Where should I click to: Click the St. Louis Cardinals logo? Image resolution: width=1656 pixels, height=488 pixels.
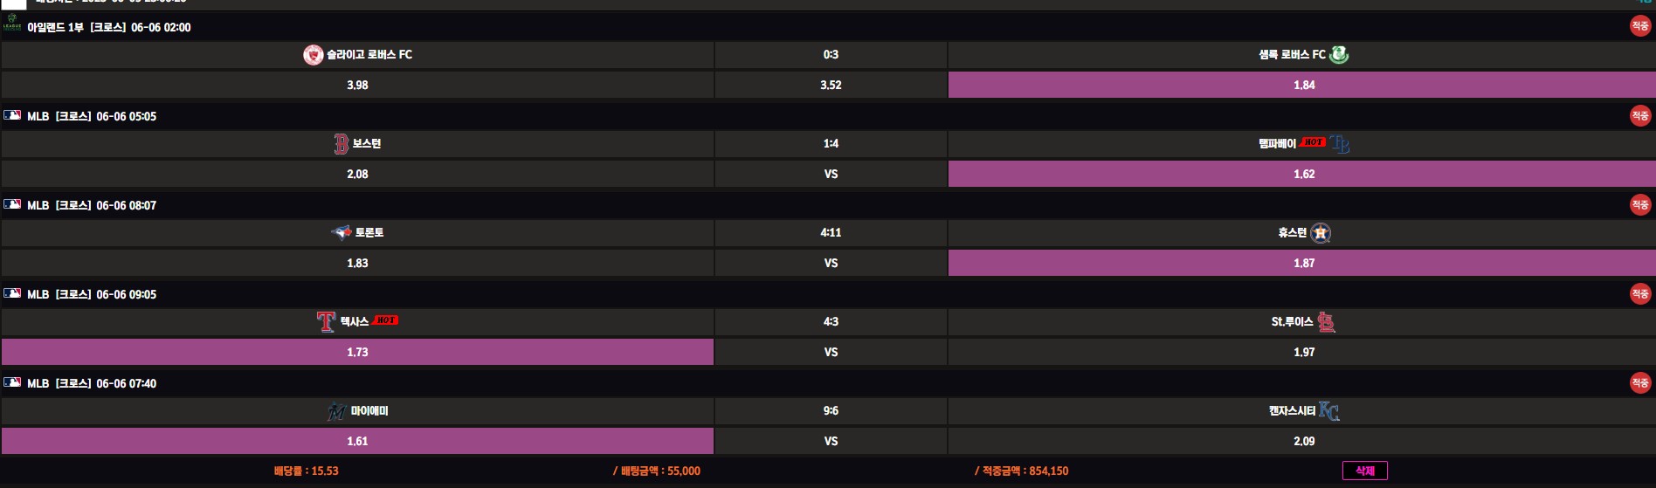coord(1326,322)
